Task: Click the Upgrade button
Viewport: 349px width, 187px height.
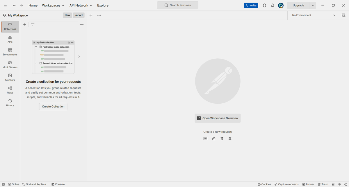Action: (x=298, y=5)
